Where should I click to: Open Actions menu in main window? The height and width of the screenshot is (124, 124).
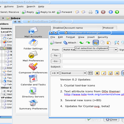[9, 7]
